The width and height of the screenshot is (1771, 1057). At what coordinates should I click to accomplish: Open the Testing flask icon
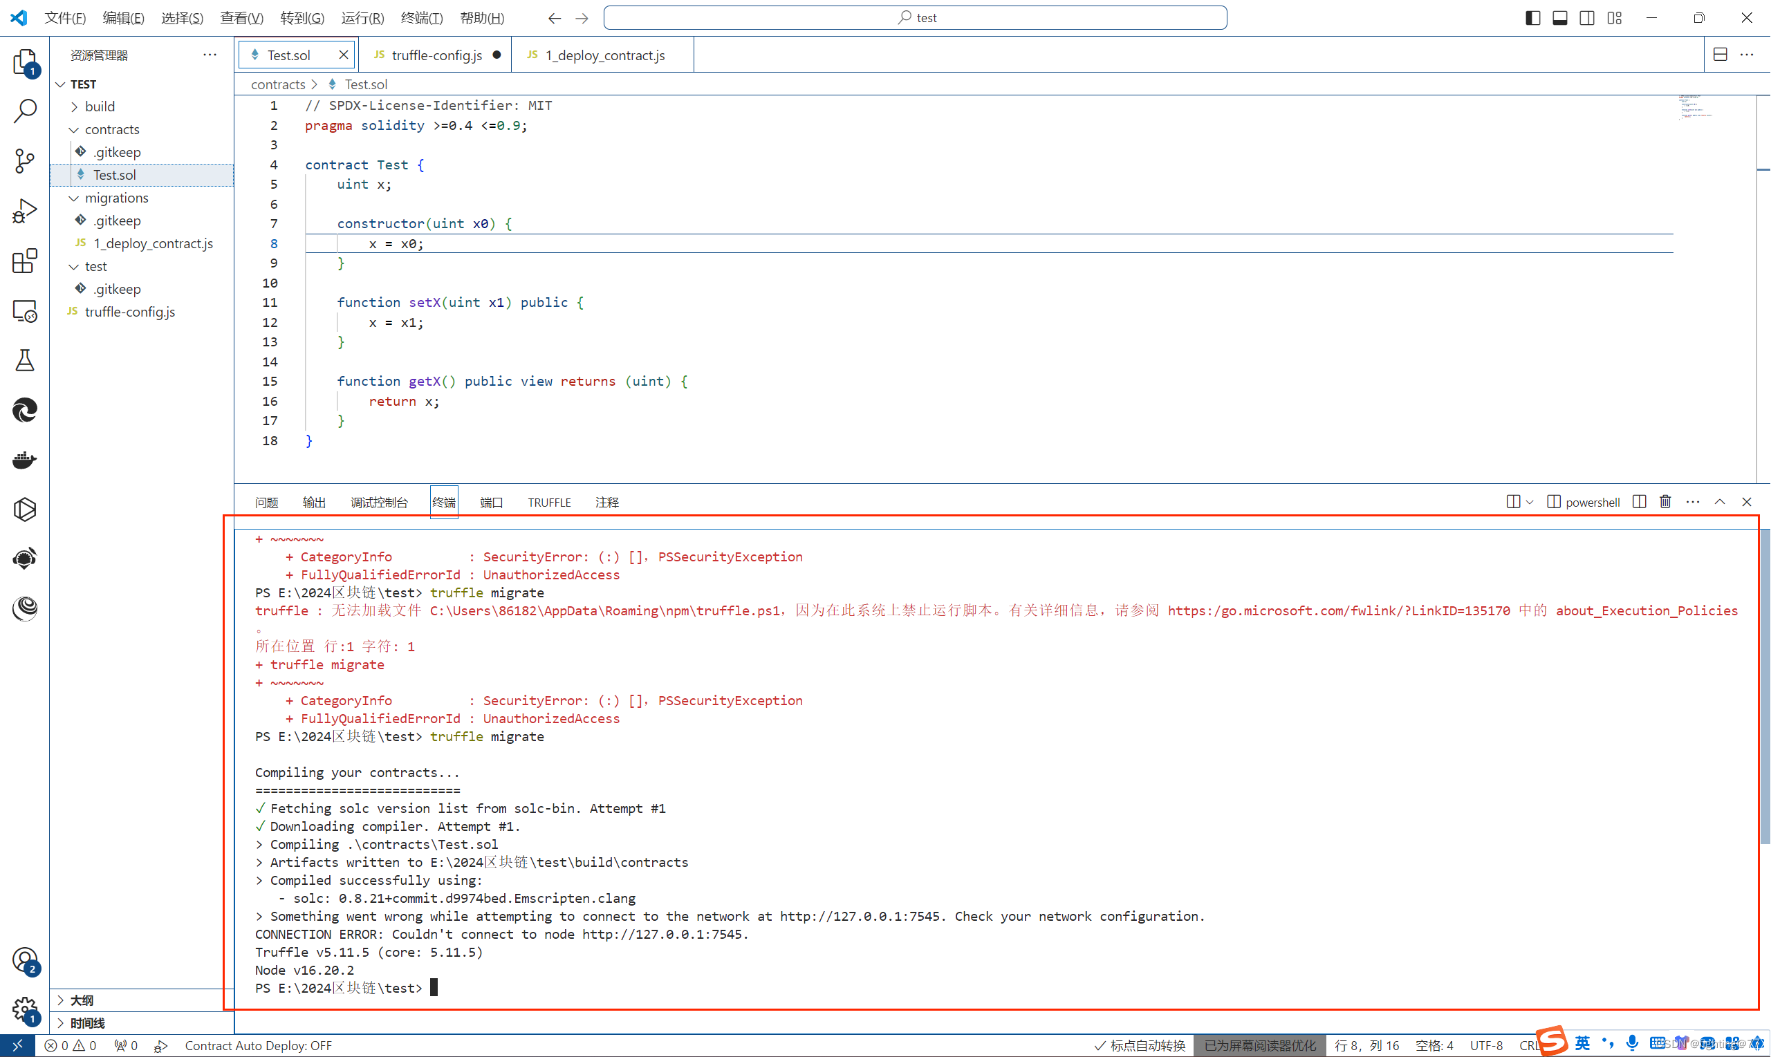[25, 360]
